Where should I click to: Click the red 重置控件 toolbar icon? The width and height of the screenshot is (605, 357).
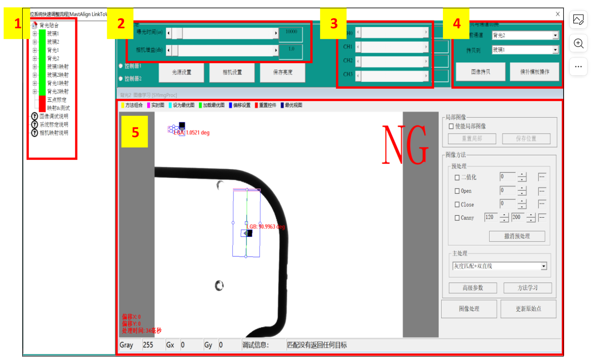(256, 105)
